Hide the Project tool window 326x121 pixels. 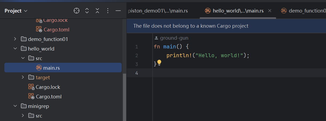(x=118, y=11)
